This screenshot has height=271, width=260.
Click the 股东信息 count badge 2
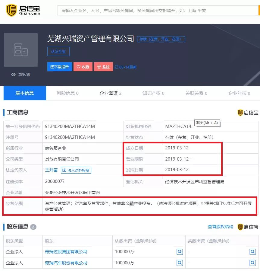click(x=33, y=227)
